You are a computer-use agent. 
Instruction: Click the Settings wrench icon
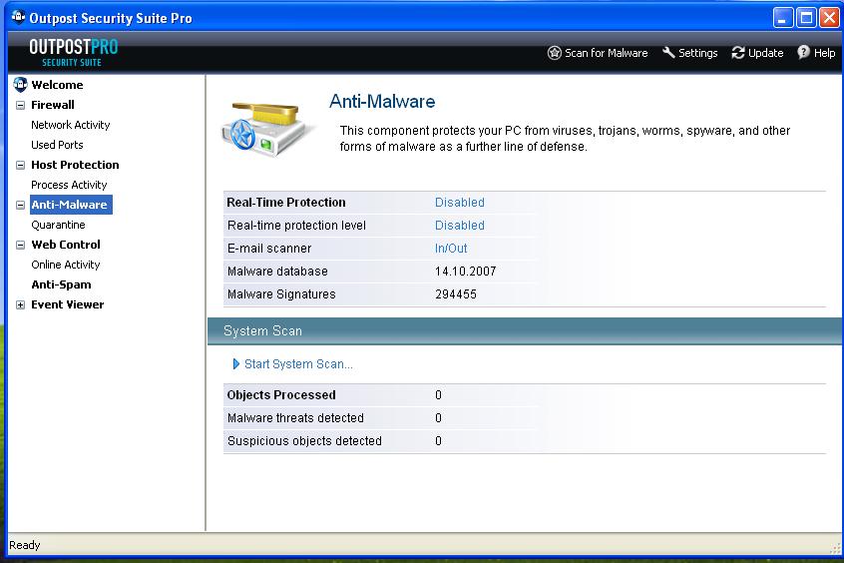coord(668,52)
